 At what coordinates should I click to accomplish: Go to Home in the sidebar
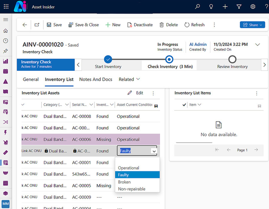coord(5,30)
